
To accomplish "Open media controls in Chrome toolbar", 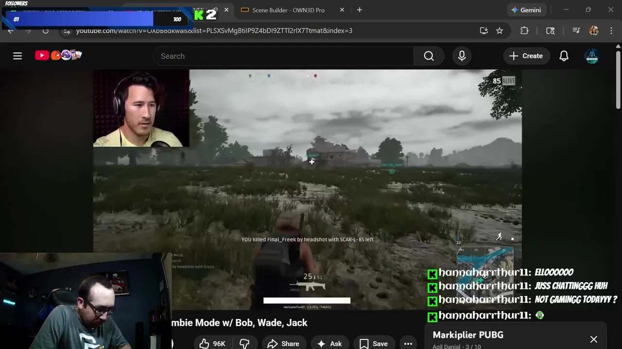I will click(576, 31).
